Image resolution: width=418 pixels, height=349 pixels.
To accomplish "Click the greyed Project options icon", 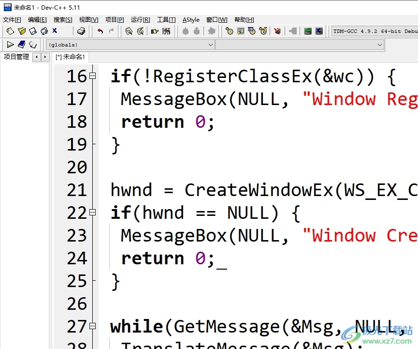I will [211, 31].
